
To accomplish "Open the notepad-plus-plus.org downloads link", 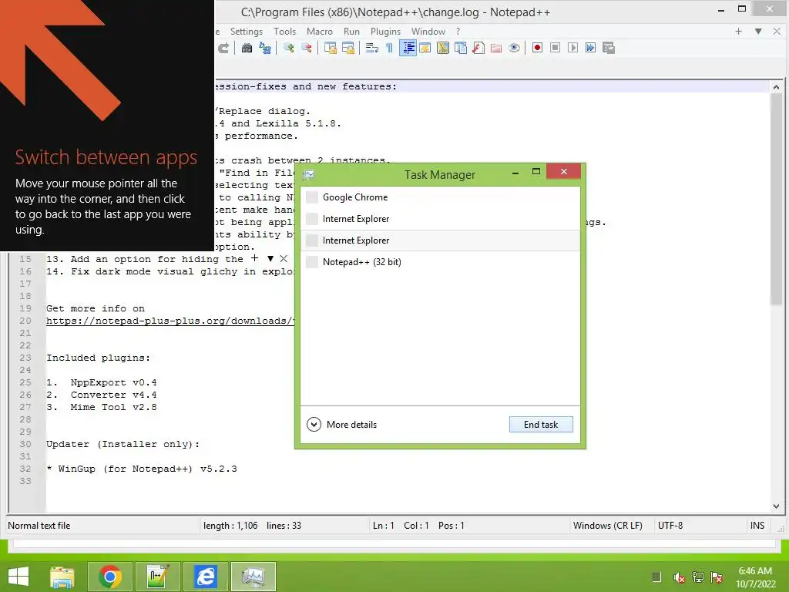I will click(170, 321).
